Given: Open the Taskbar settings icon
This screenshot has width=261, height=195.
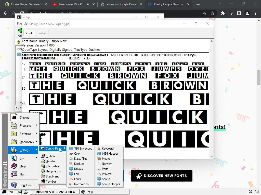Looking at the screenshot, I should pyautogui.click(x=43, y=181).
